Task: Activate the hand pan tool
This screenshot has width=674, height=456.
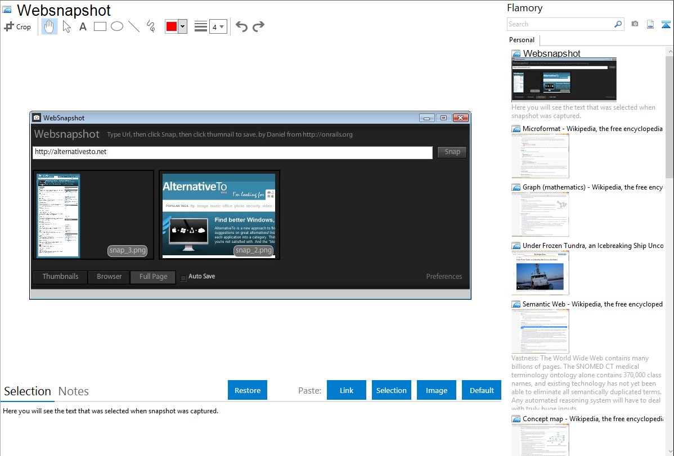Action: tap(49, 26)
